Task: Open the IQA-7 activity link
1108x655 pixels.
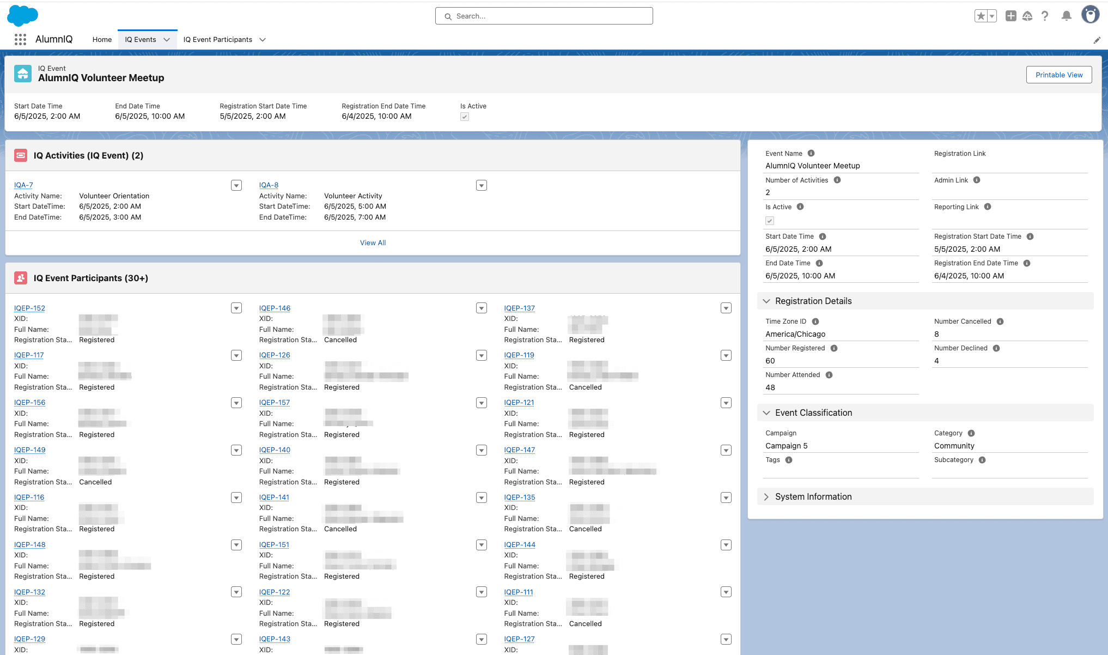Action: 23,185
